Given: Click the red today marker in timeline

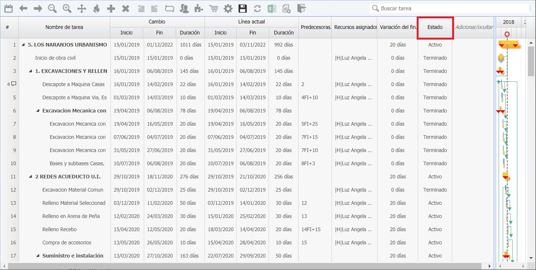Looking at the screenshot, I should coord(507,34).
